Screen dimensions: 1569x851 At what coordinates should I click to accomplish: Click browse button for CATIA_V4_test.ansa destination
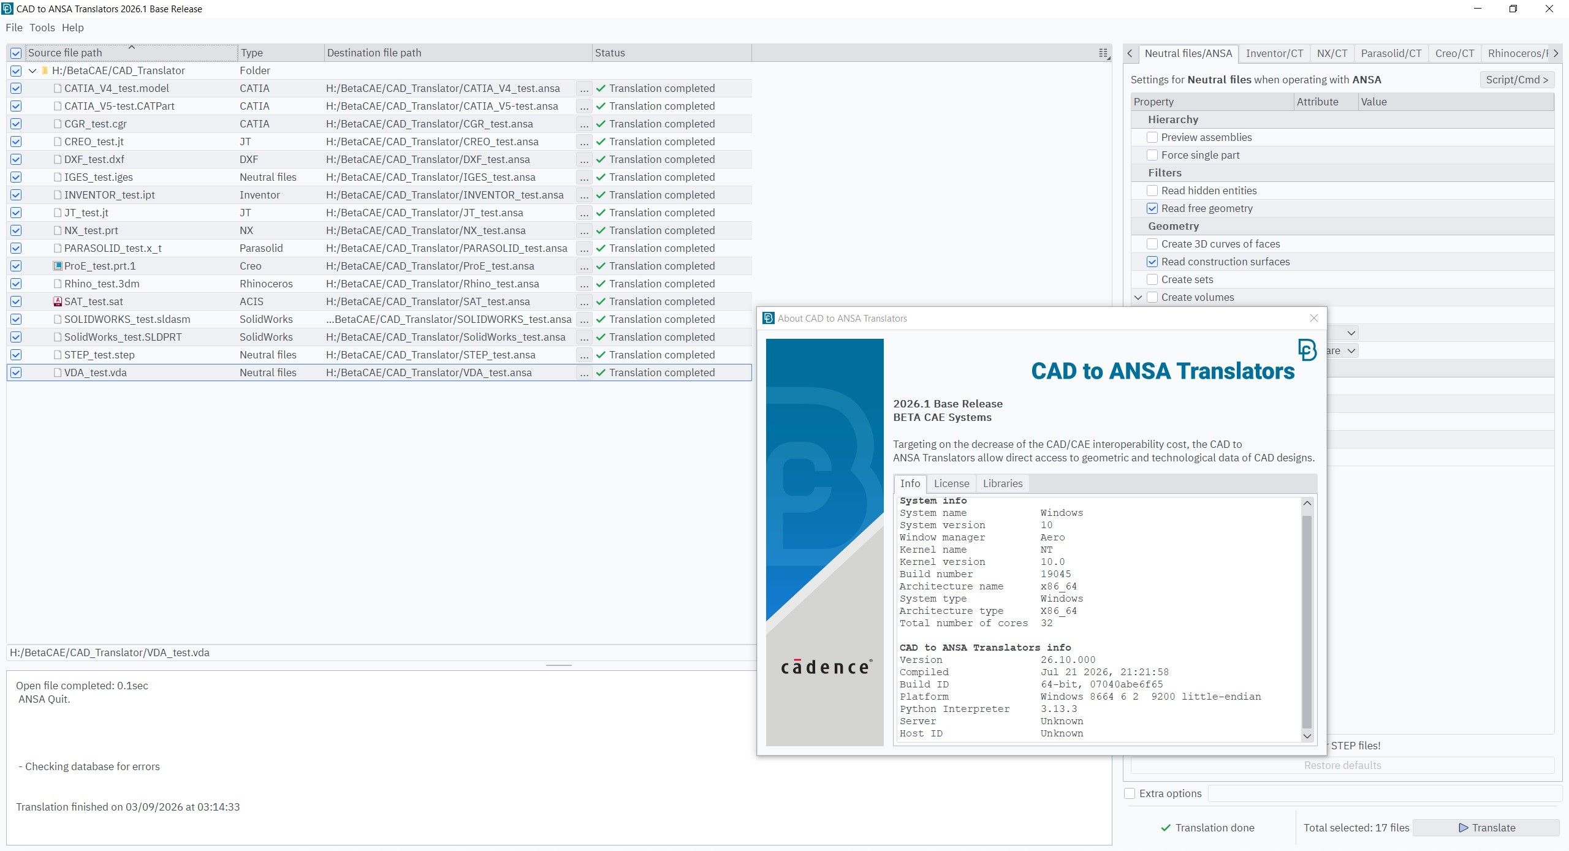(x=584, y=88)
